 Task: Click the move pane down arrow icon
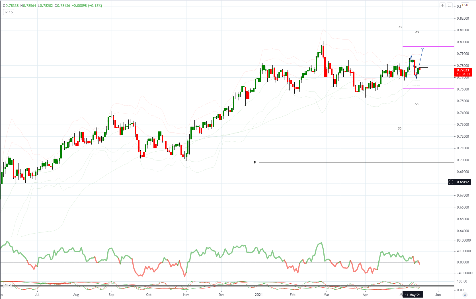(442, 5)
